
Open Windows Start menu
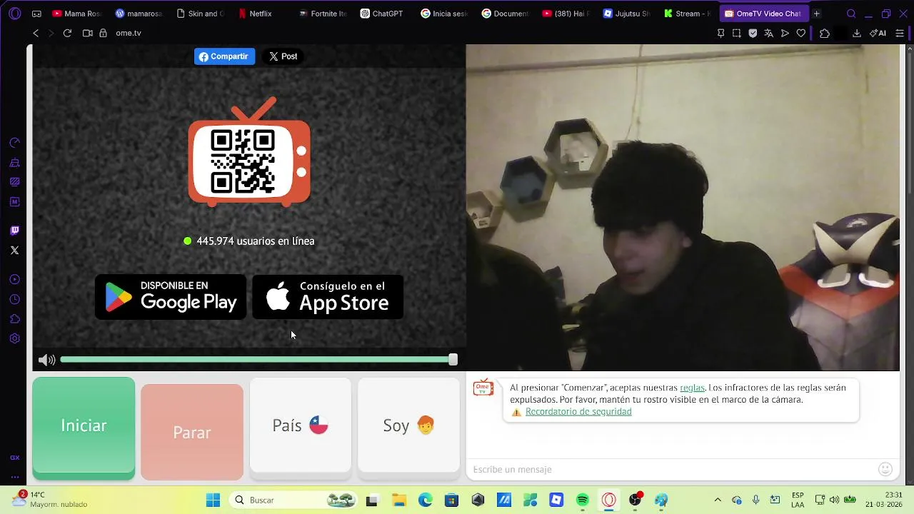(213, 500)
